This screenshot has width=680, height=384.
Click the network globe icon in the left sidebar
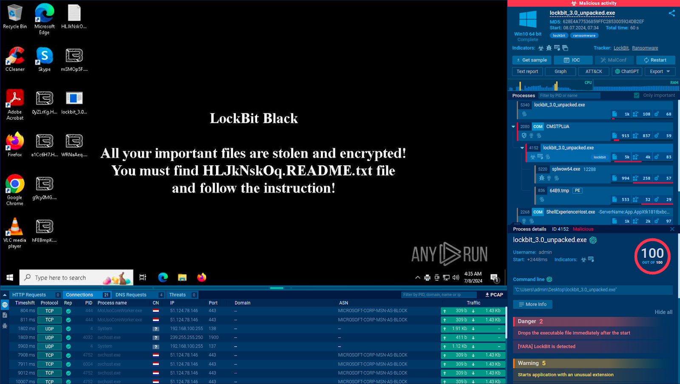point(5,305)
